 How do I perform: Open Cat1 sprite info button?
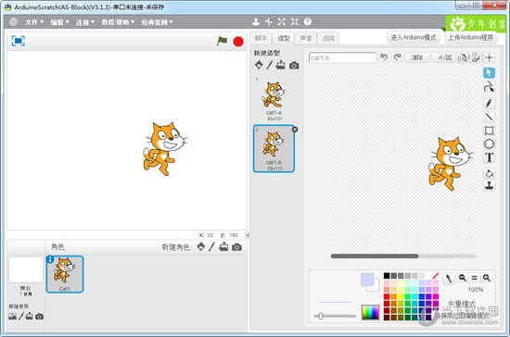[50, 259]
